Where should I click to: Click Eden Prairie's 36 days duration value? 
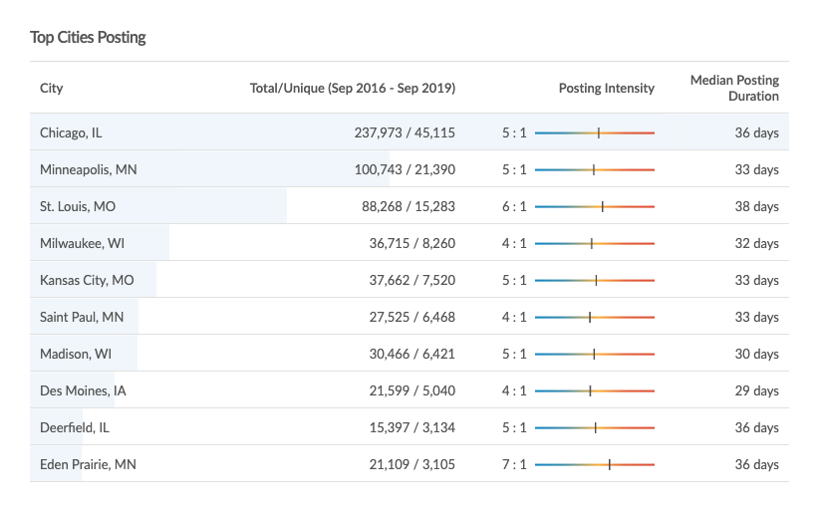[x=757, y=464]
